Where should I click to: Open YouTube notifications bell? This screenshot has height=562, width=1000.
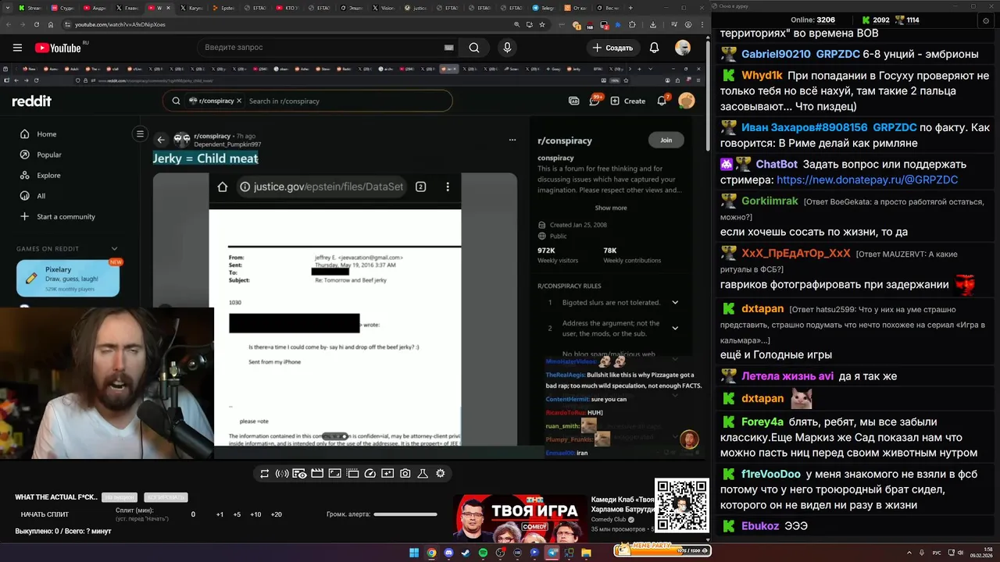point(654,48)
